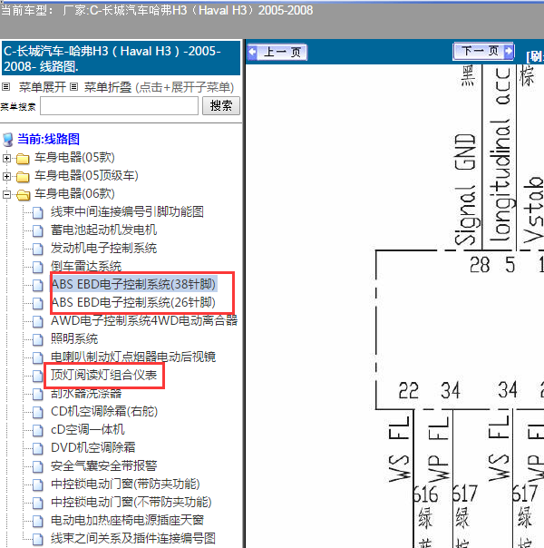
Task: Select 车身电器(05款) tree label
Action: [x=74, y=157]
